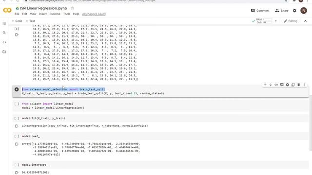Click the RAM Disk usage indicator
This screenshot has width=312, height=175.
(x=262, y=21)
